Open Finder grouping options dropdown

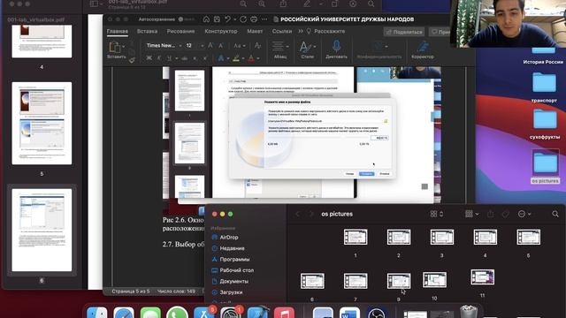tap(471, 214)
